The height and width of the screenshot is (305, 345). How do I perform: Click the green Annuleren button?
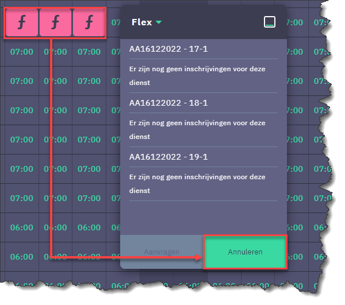(x=245, y=252)
